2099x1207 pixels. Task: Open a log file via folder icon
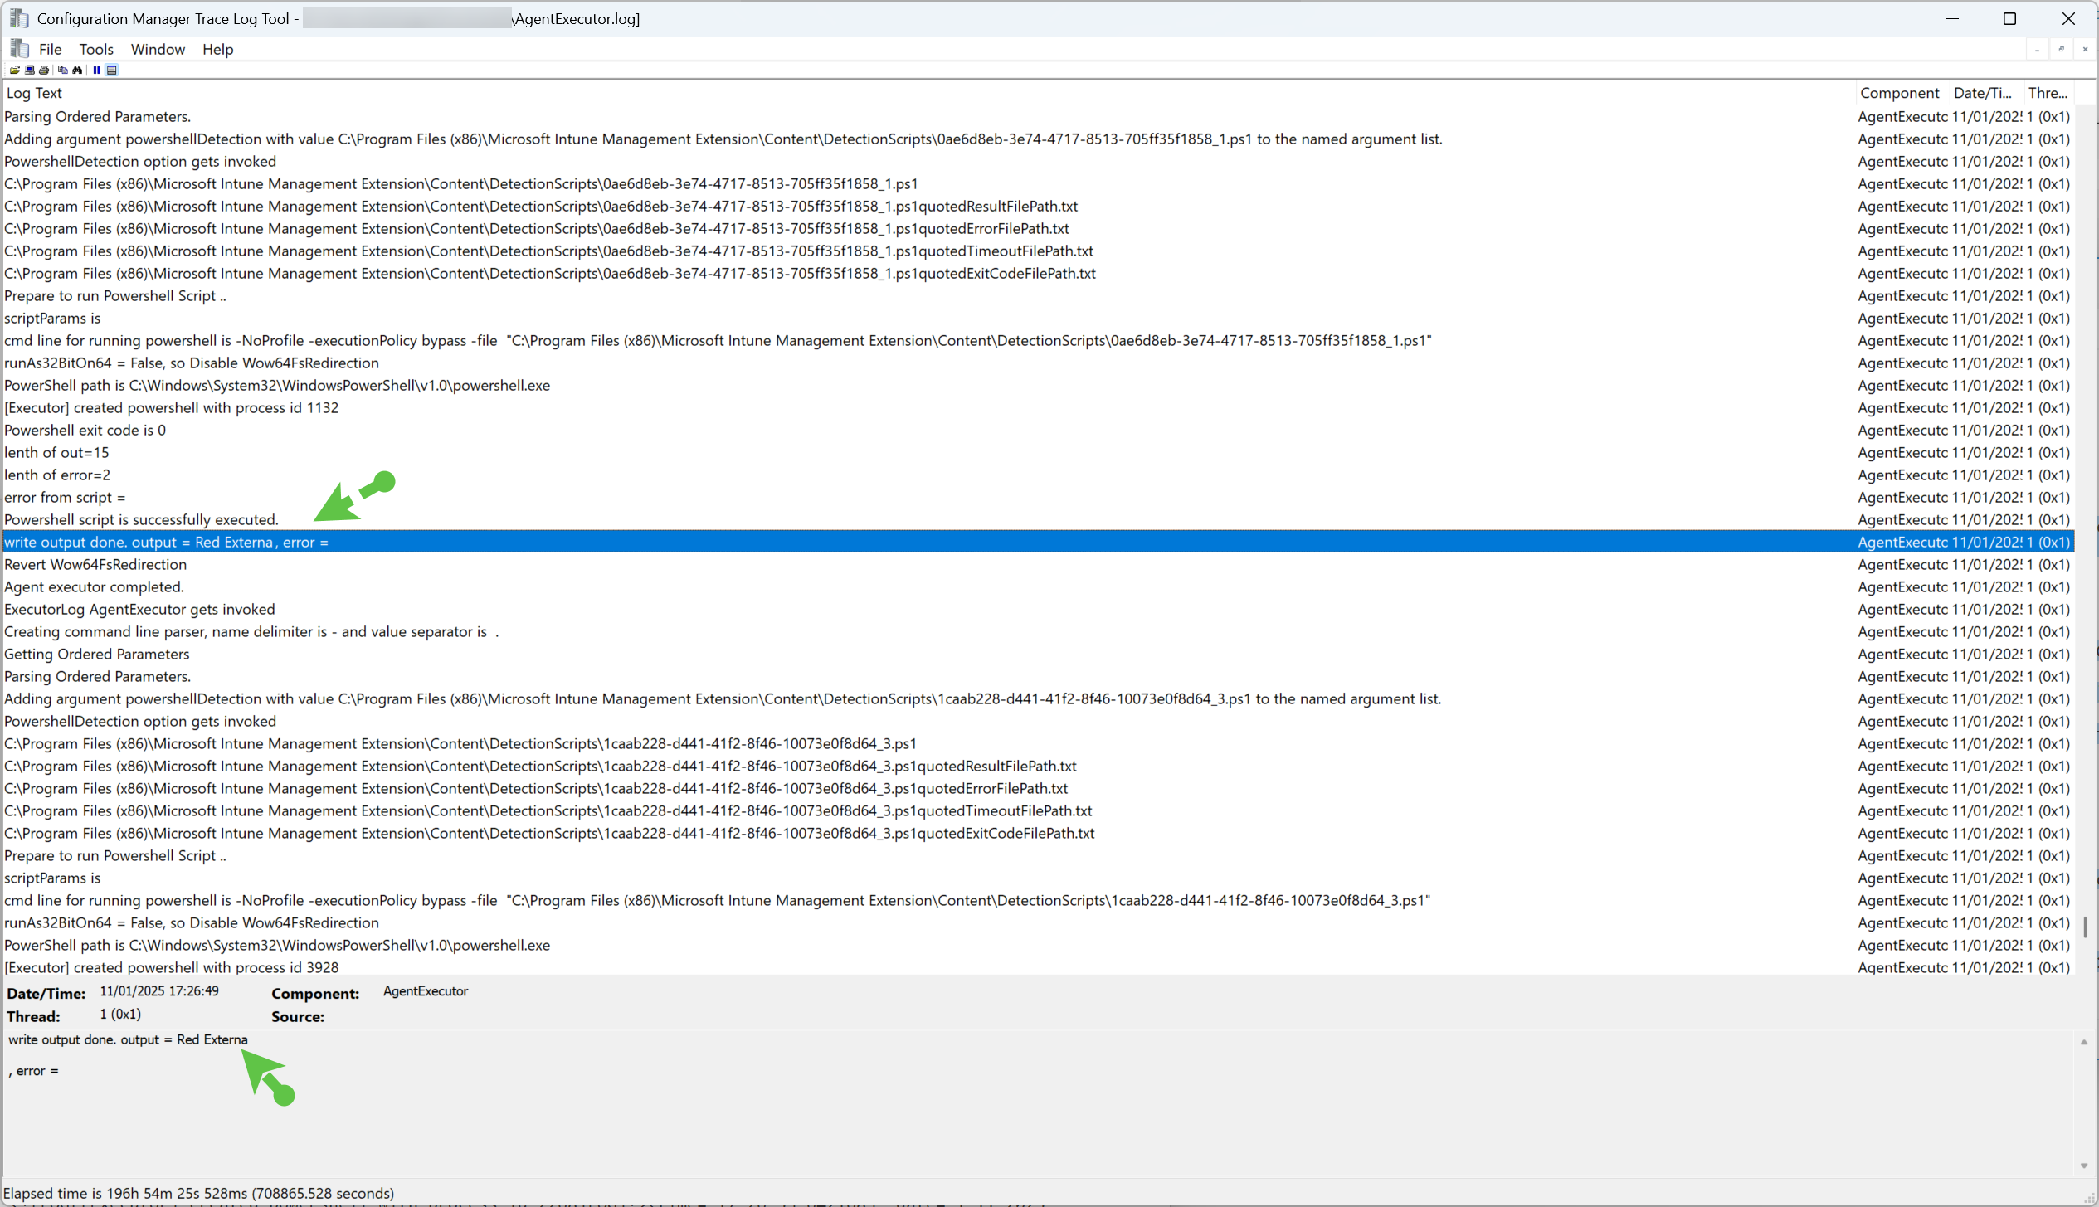click(x=14, y=71)
